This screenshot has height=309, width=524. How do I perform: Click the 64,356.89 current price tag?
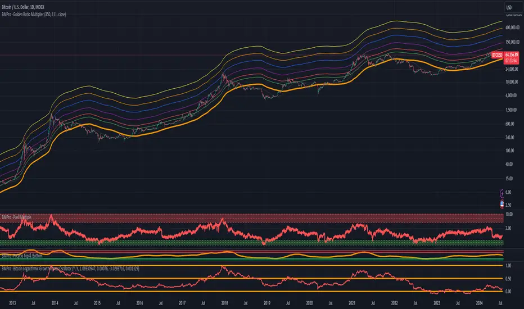tap(511, 54)
